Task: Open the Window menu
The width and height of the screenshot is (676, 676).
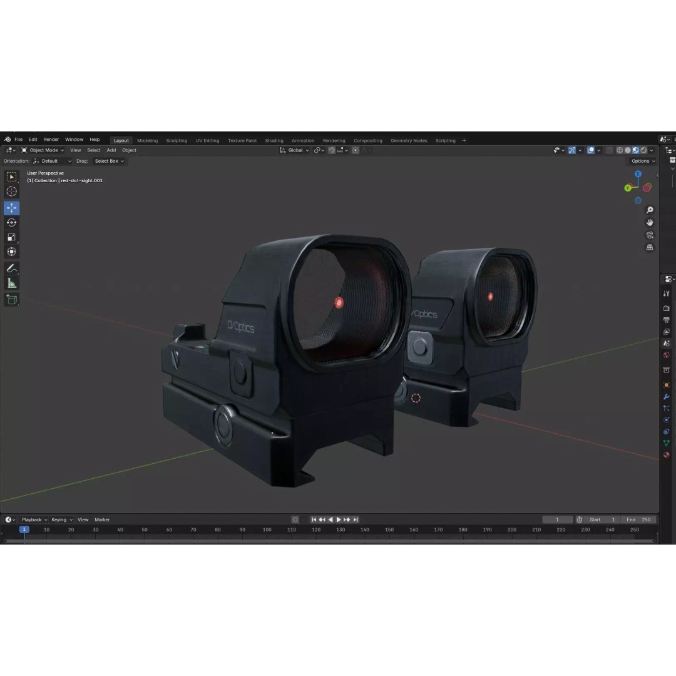Action: (x=74, y=139)
